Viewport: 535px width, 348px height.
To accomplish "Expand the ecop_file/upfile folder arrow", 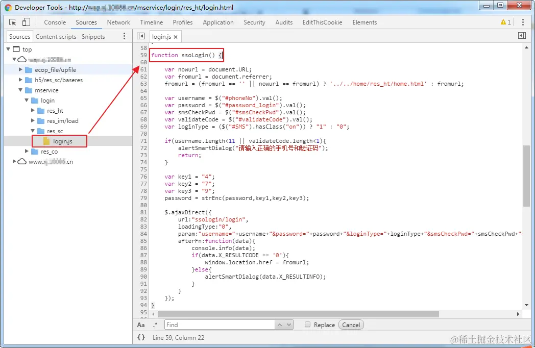I will click(20, 69).
